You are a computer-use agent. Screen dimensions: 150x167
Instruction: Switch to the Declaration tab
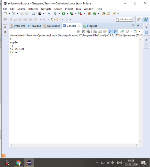52,26
